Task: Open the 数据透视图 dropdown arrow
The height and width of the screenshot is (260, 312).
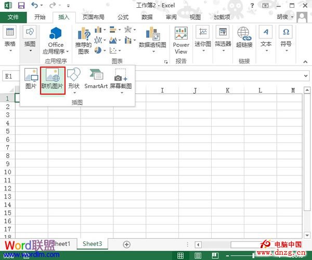Action: click(153, 51)
